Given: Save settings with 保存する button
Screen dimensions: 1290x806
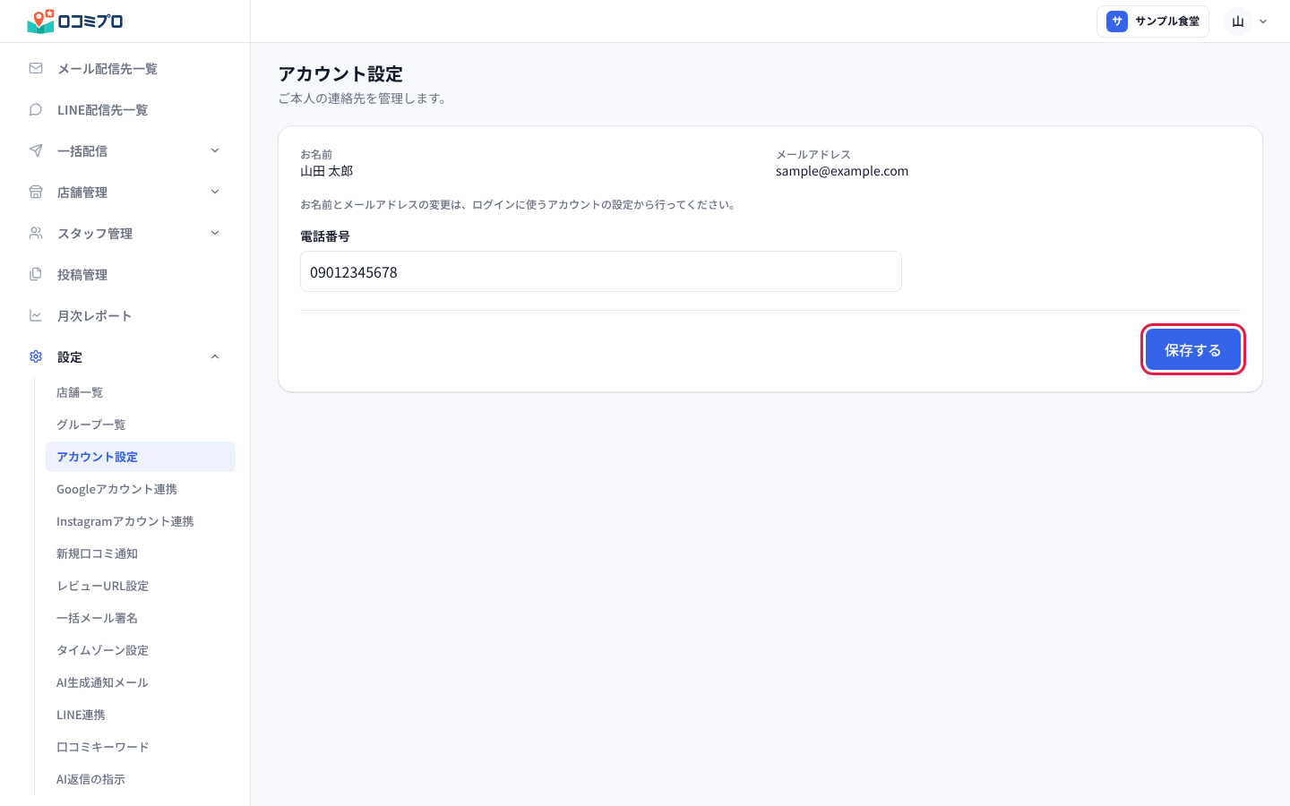Looking at the screenshot, I should 1193,349.
